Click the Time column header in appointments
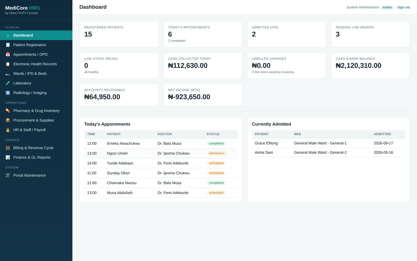Screen dimensions: 417x261 coord(91,134)
